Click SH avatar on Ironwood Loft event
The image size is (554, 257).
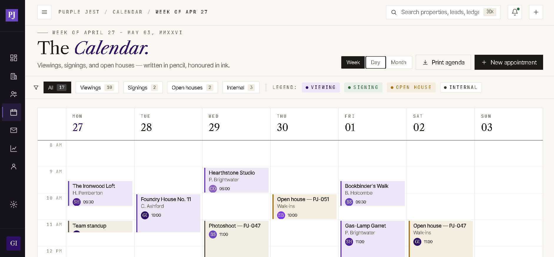click(76, 202)
